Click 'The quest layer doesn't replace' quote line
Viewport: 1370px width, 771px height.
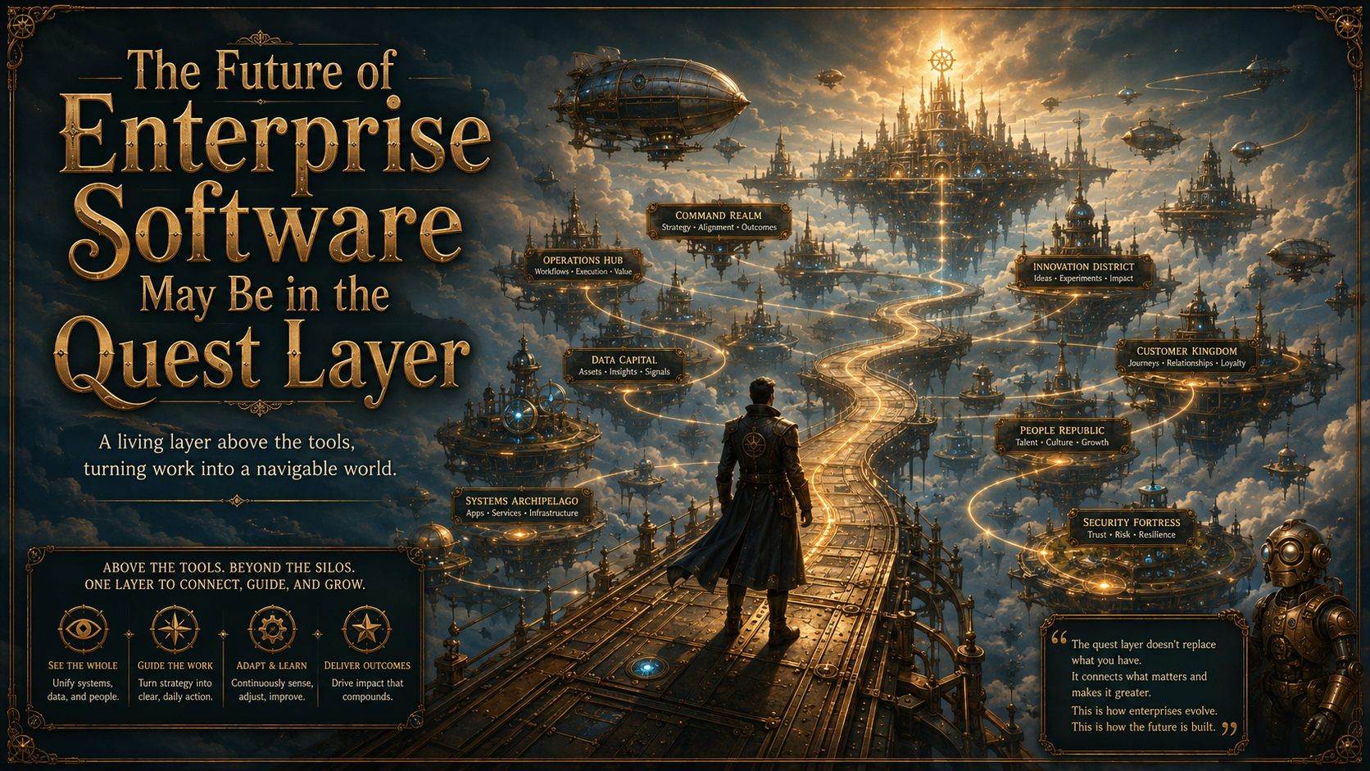[1143, 644]
